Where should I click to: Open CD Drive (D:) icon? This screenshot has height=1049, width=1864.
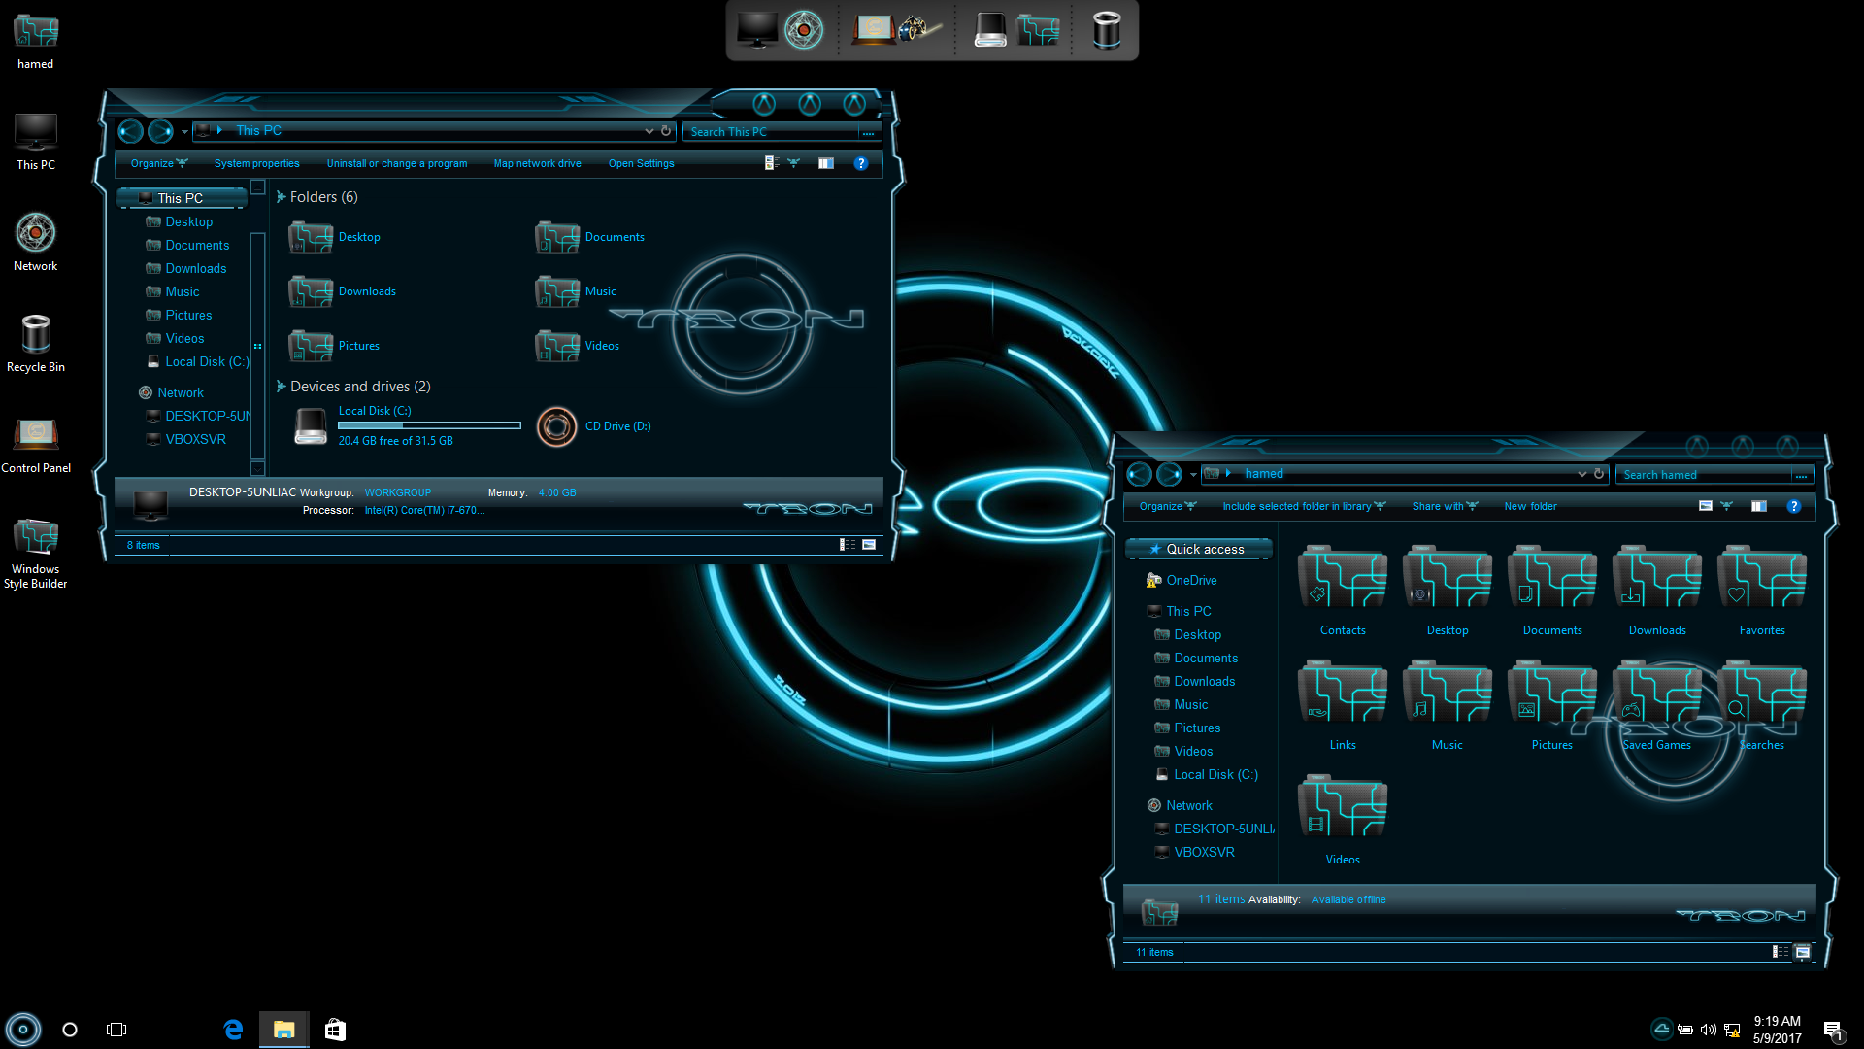point(557,426)
